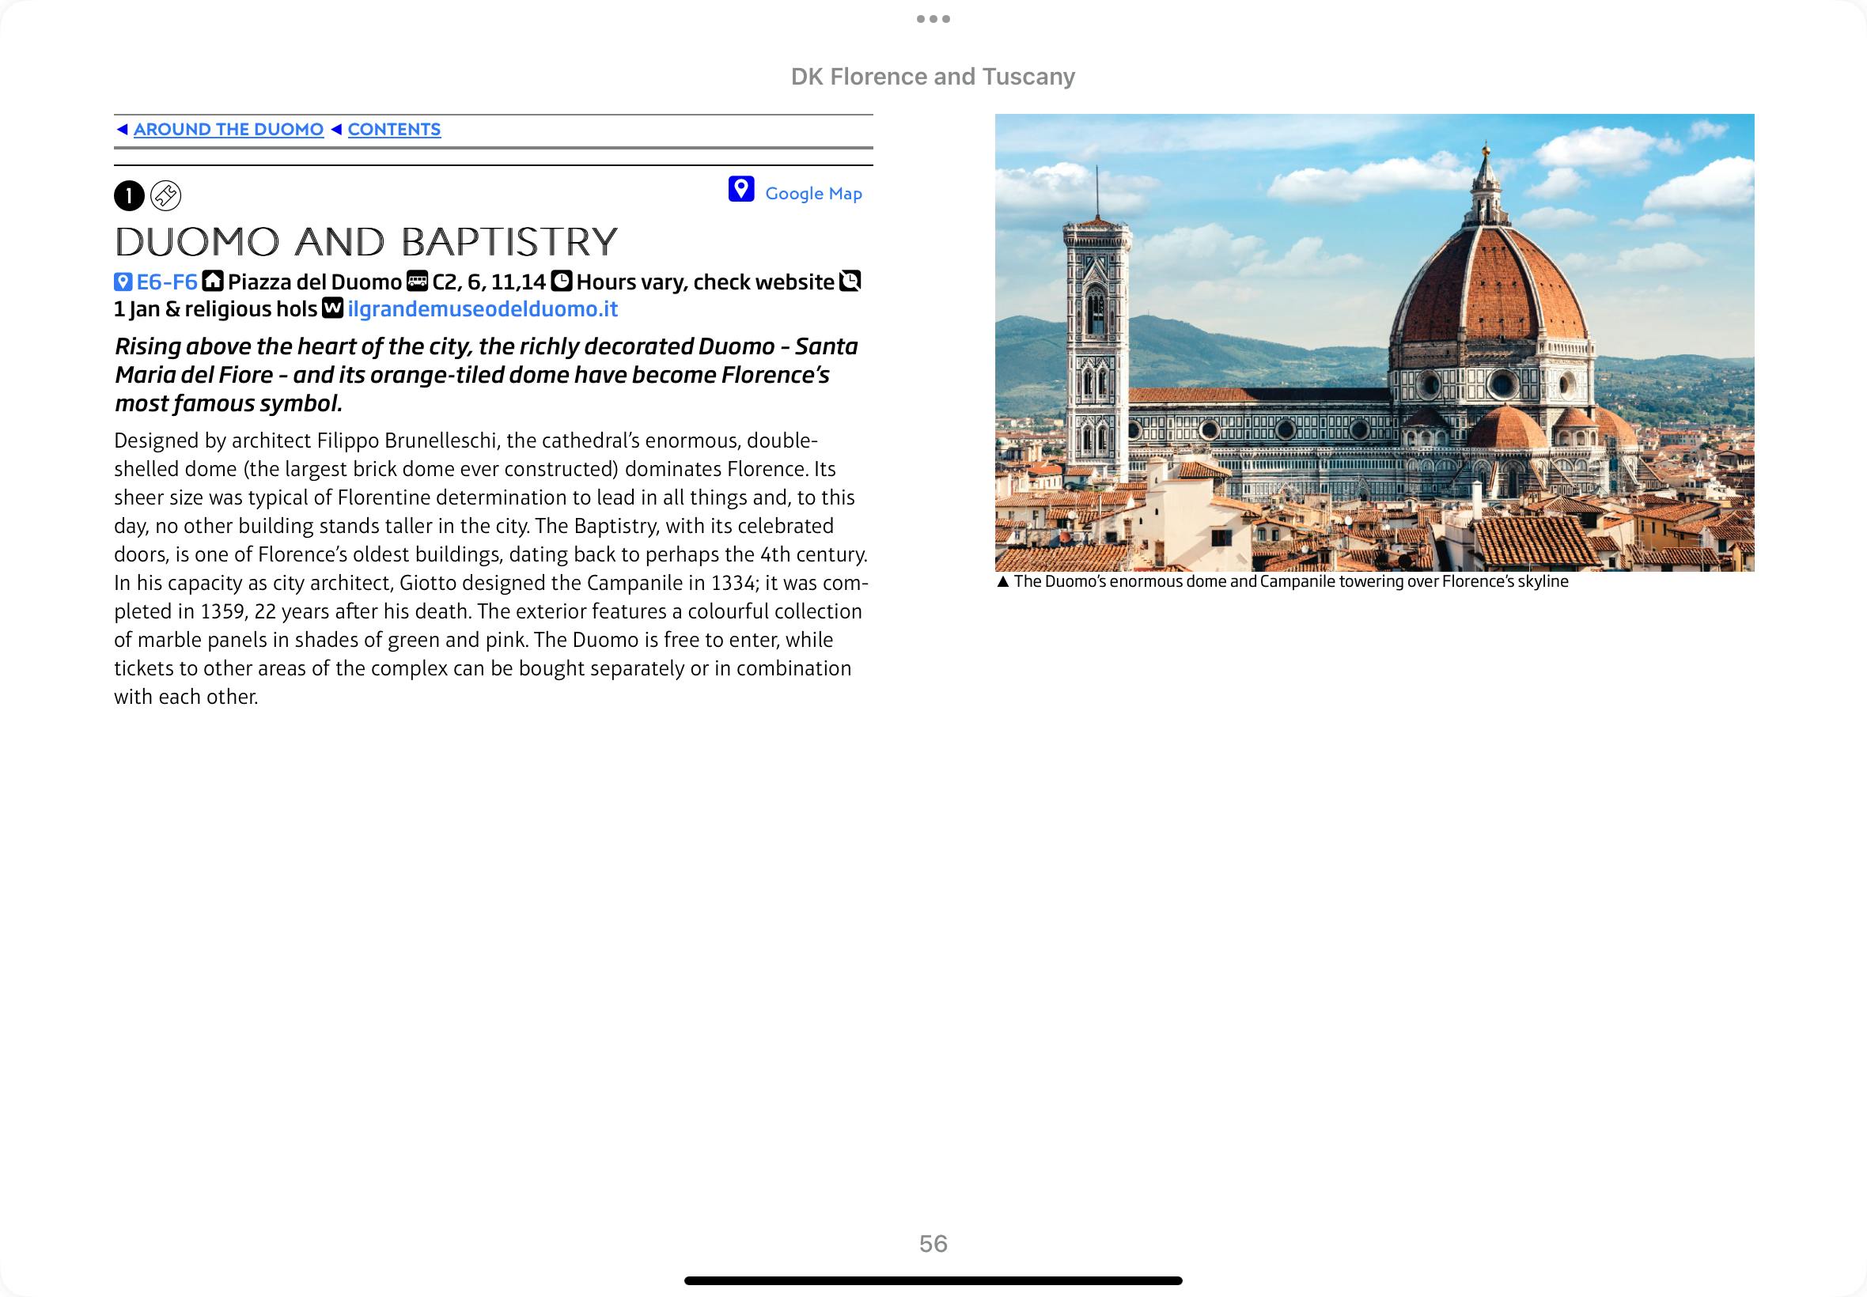The width and height of the screenshot is (1867, 1297).
Task: Click the clock opening hours icon
Action: pos(561,282)
